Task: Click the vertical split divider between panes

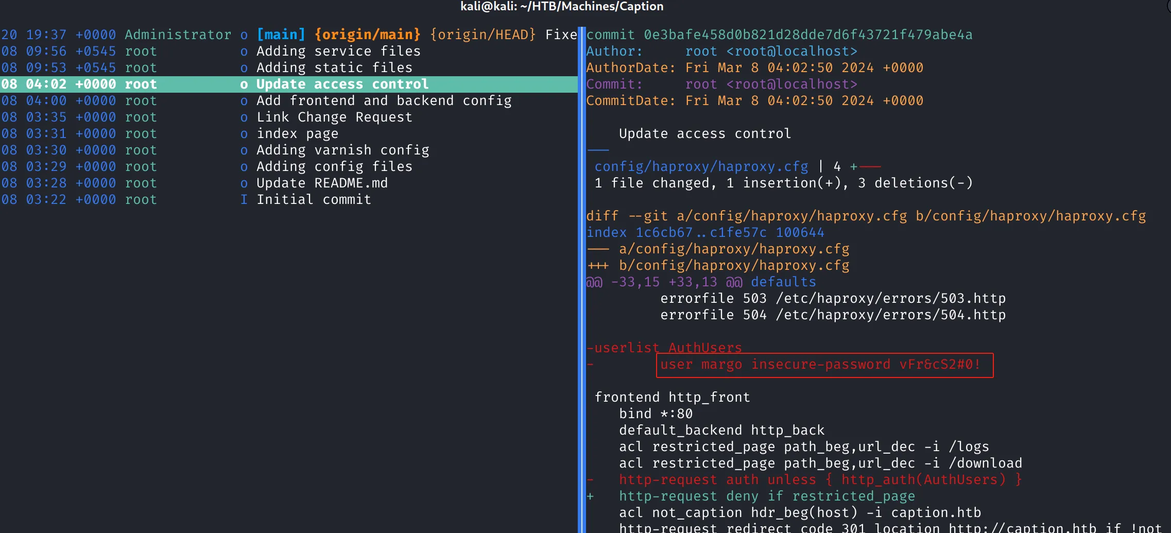Action: [582, 280]
